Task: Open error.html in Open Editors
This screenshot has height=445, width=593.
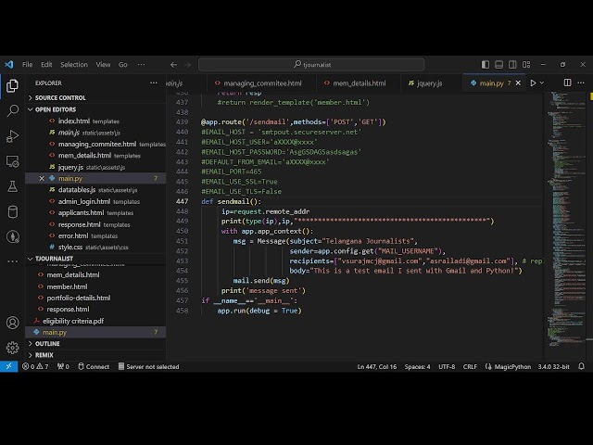Action: point(95,235)
